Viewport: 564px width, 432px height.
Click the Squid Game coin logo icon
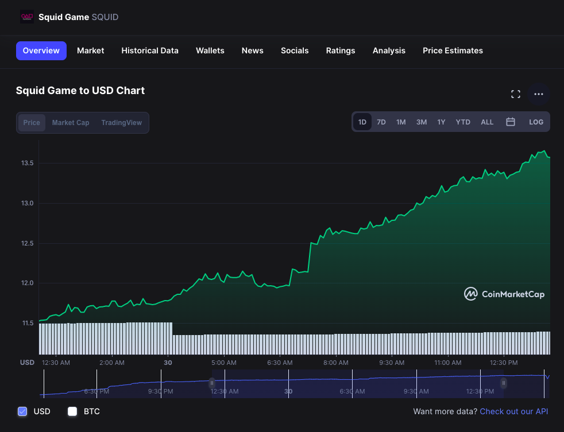[27, 17]
